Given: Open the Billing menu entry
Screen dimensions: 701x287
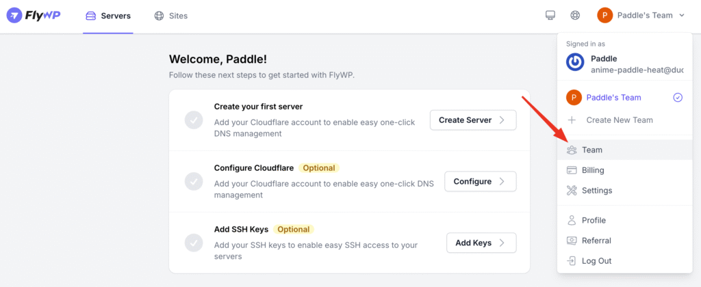Looking at the screenshot, I should tap(624, 170).
